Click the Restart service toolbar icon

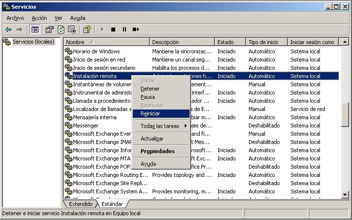coord(136,30)
